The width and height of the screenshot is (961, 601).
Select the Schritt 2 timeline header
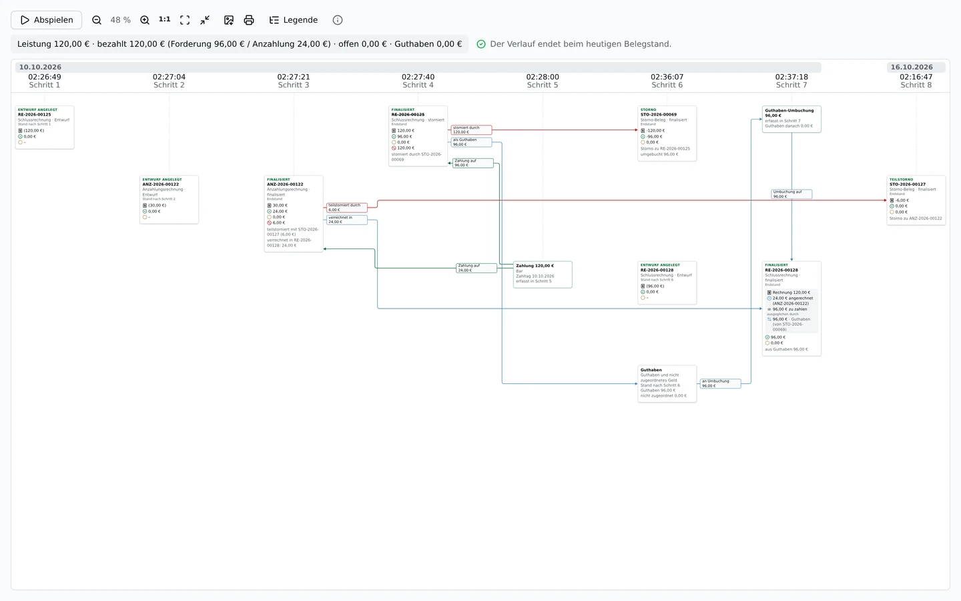pyautogui.click(x=169, y=81)
